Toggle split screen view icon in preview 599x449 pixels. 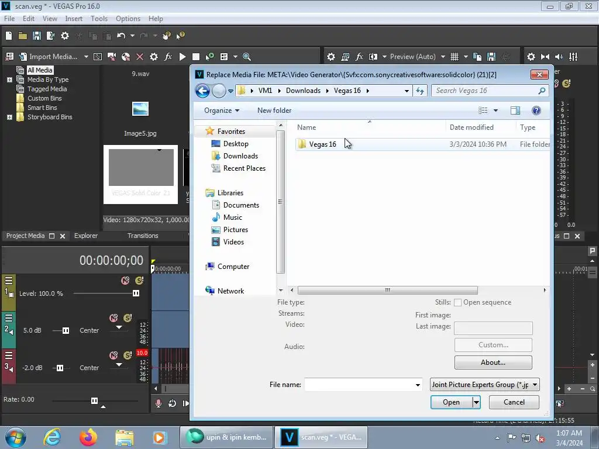(x=373, y=57)
